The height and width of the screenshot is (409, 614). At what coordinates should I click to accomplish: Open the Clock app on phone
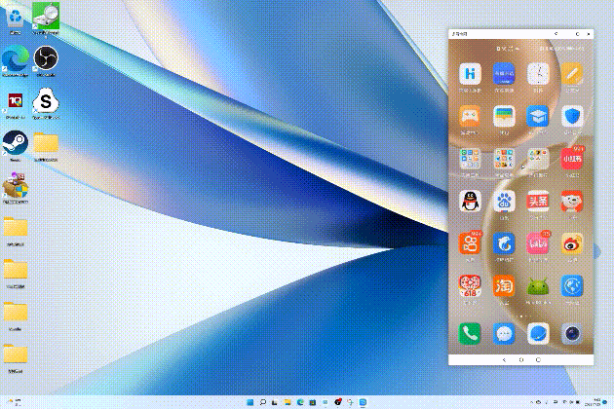pos(538,73)
